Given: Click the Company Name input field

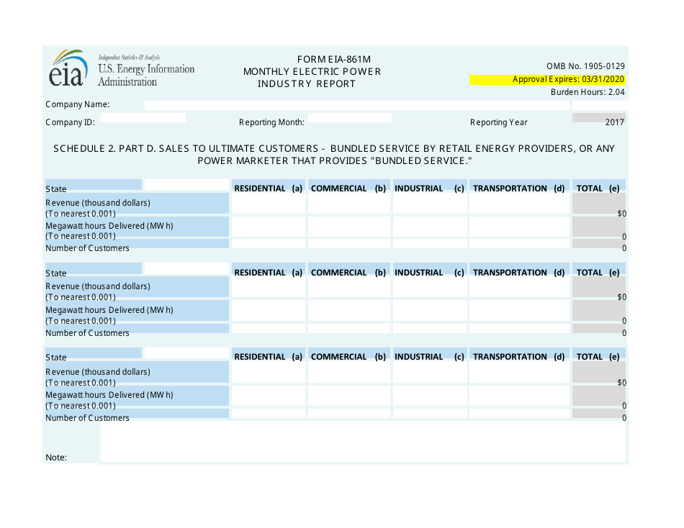Looking at the screenshot, I should point(288,105).
